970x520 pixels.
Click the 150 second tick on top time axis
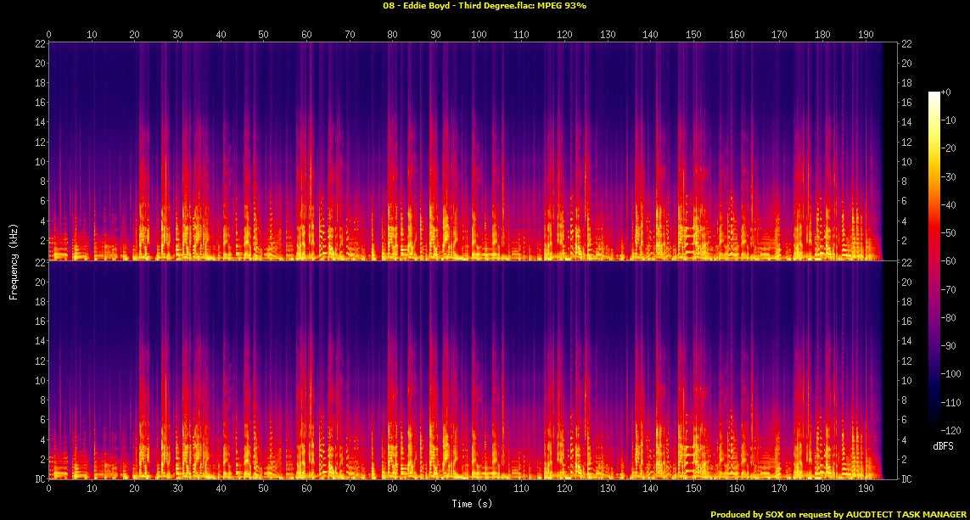point(693,35)
